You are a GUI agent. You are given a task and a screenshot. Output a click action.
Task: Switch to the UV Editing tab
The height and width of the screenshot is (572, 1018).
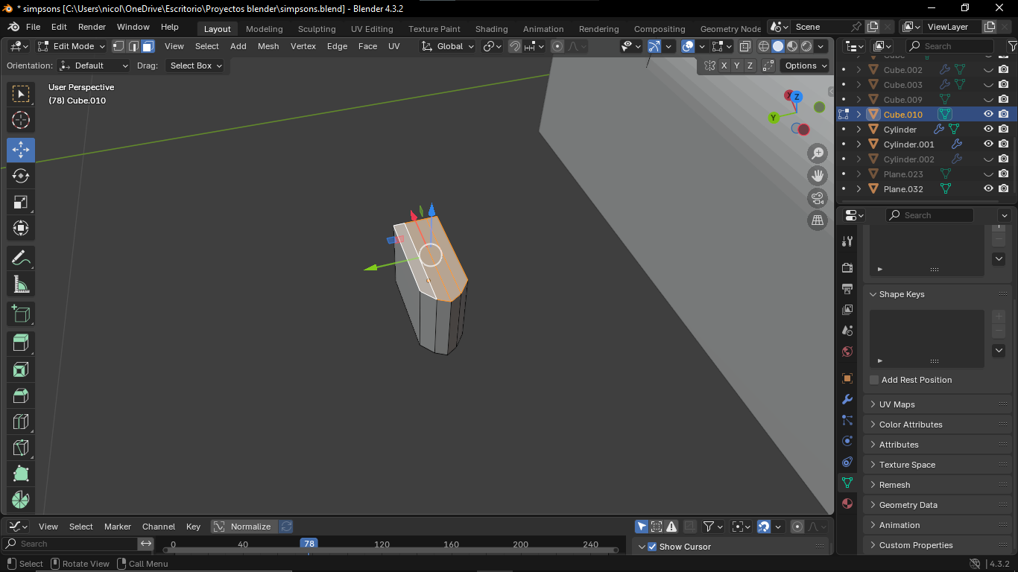point(372,29)
